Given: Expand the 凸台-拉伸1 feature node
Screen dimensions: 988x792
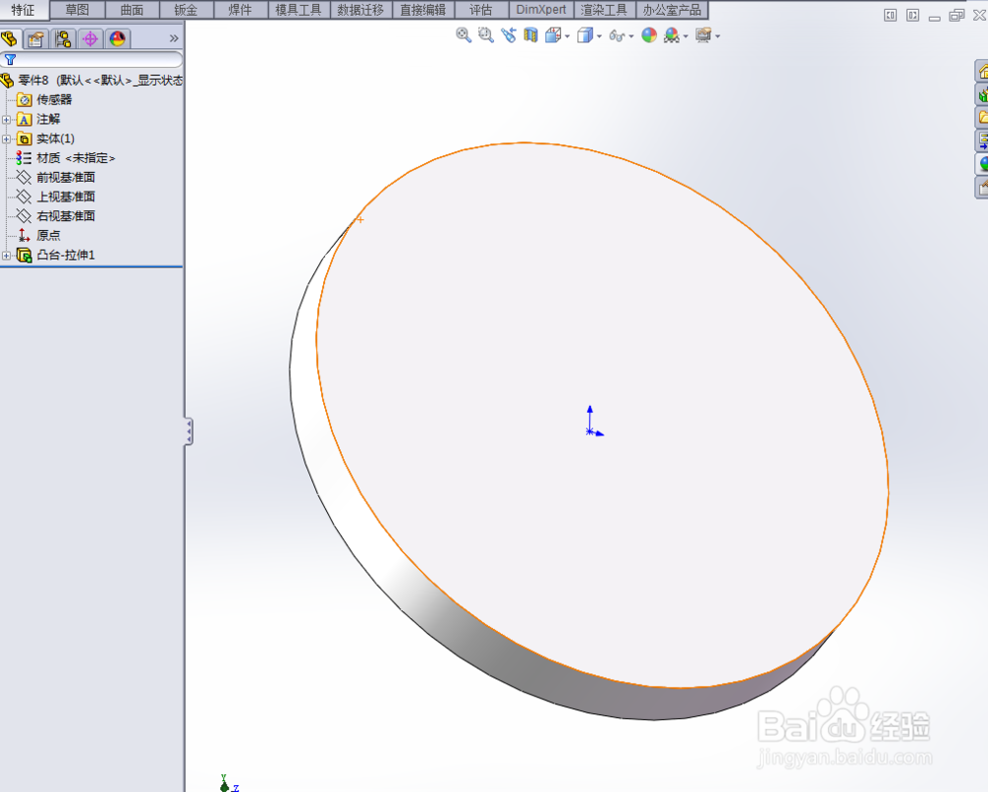Looking at the screenshot, I should (6, 256).
